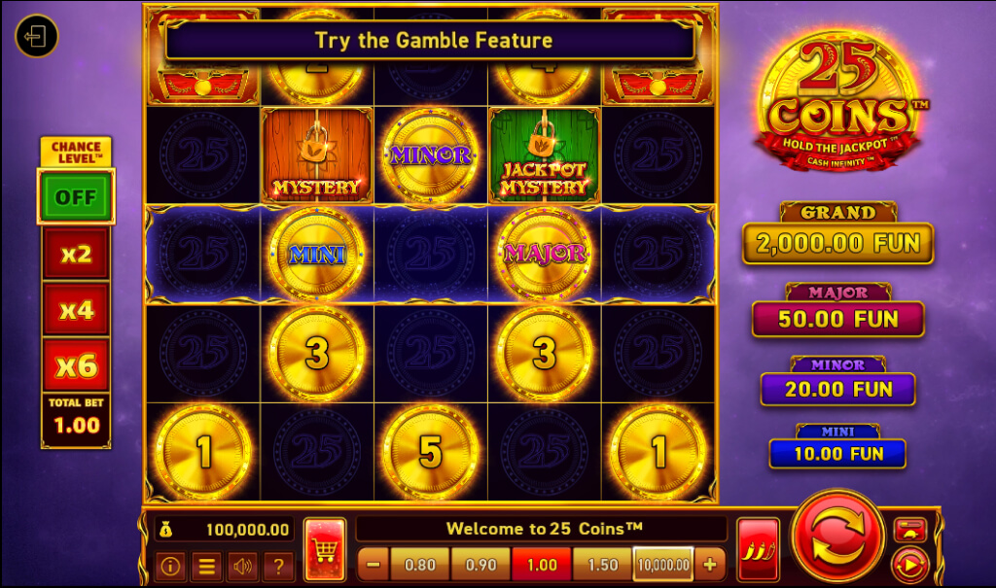Screen dimensions: 996x588
Task: Click the exit game icon
Action: click(37, 36)
